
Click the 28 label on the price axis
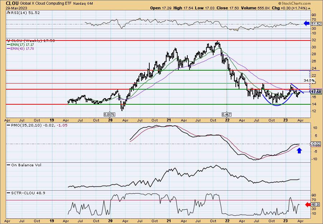314,54
